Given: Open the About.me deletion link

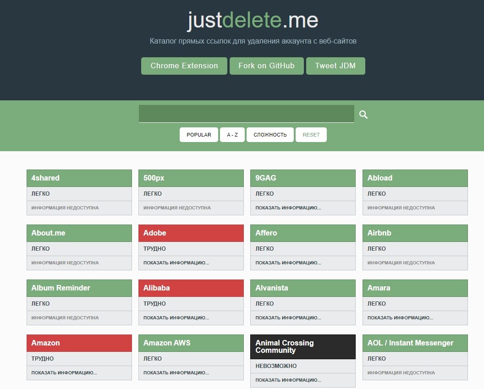Looking at the screenshot, I should (79, 233).
